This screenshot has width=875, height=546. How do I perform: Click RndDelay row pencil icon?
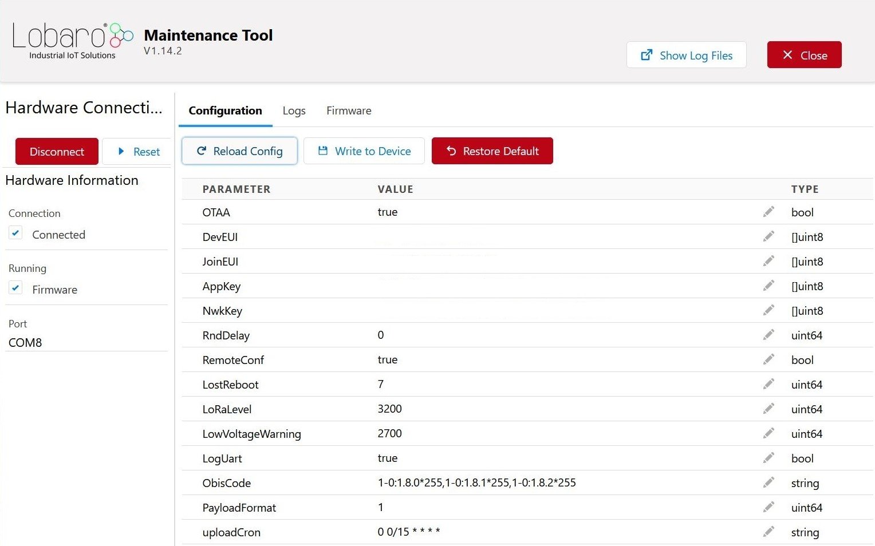click(x=768, y=335)
